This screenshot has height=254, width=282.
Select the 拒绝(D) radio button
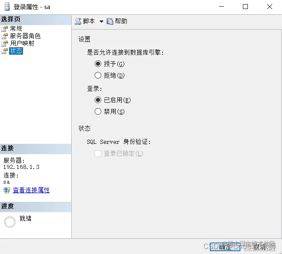point(98,75)
